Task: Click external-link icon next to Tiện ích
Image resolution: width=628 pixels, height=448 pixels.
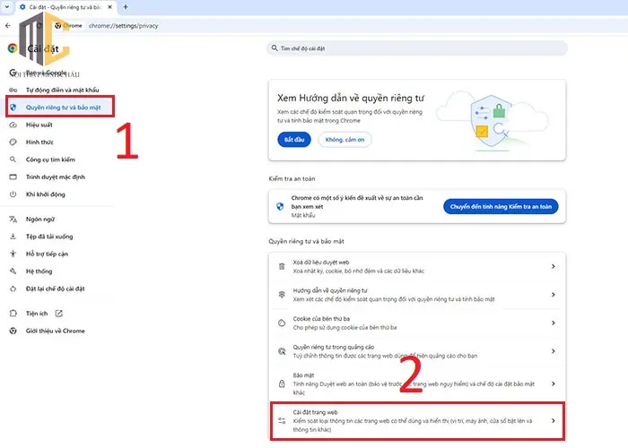Action: (x=59, y=314)
